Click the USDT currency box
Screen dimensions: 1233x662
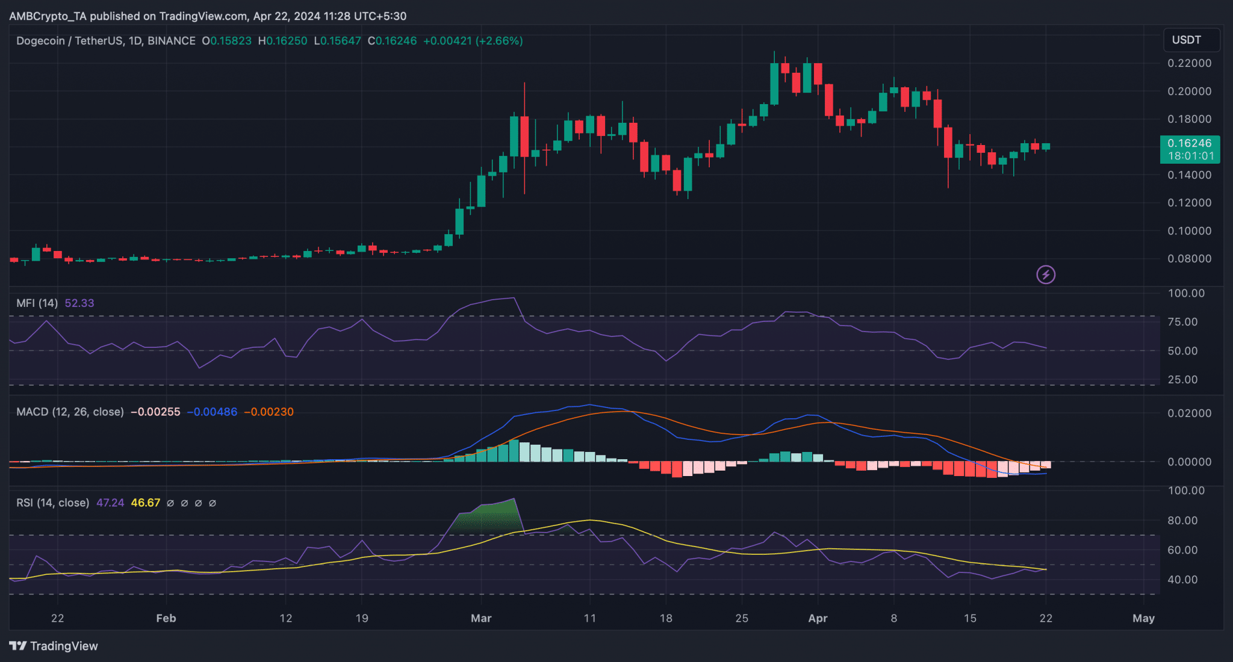click(1191, 40)
